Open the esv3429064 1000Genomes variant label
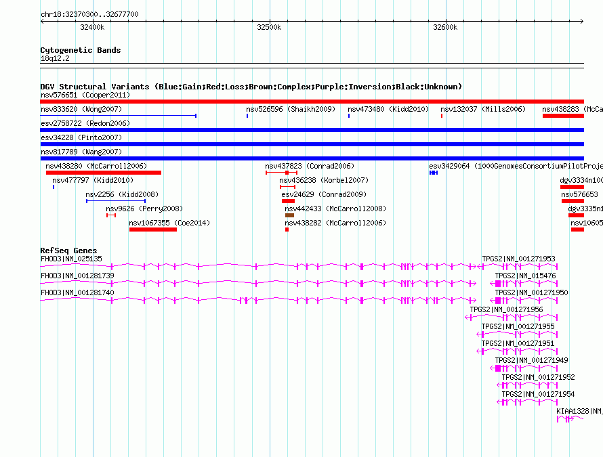603x457 pixels. click(x=516, y=166)
